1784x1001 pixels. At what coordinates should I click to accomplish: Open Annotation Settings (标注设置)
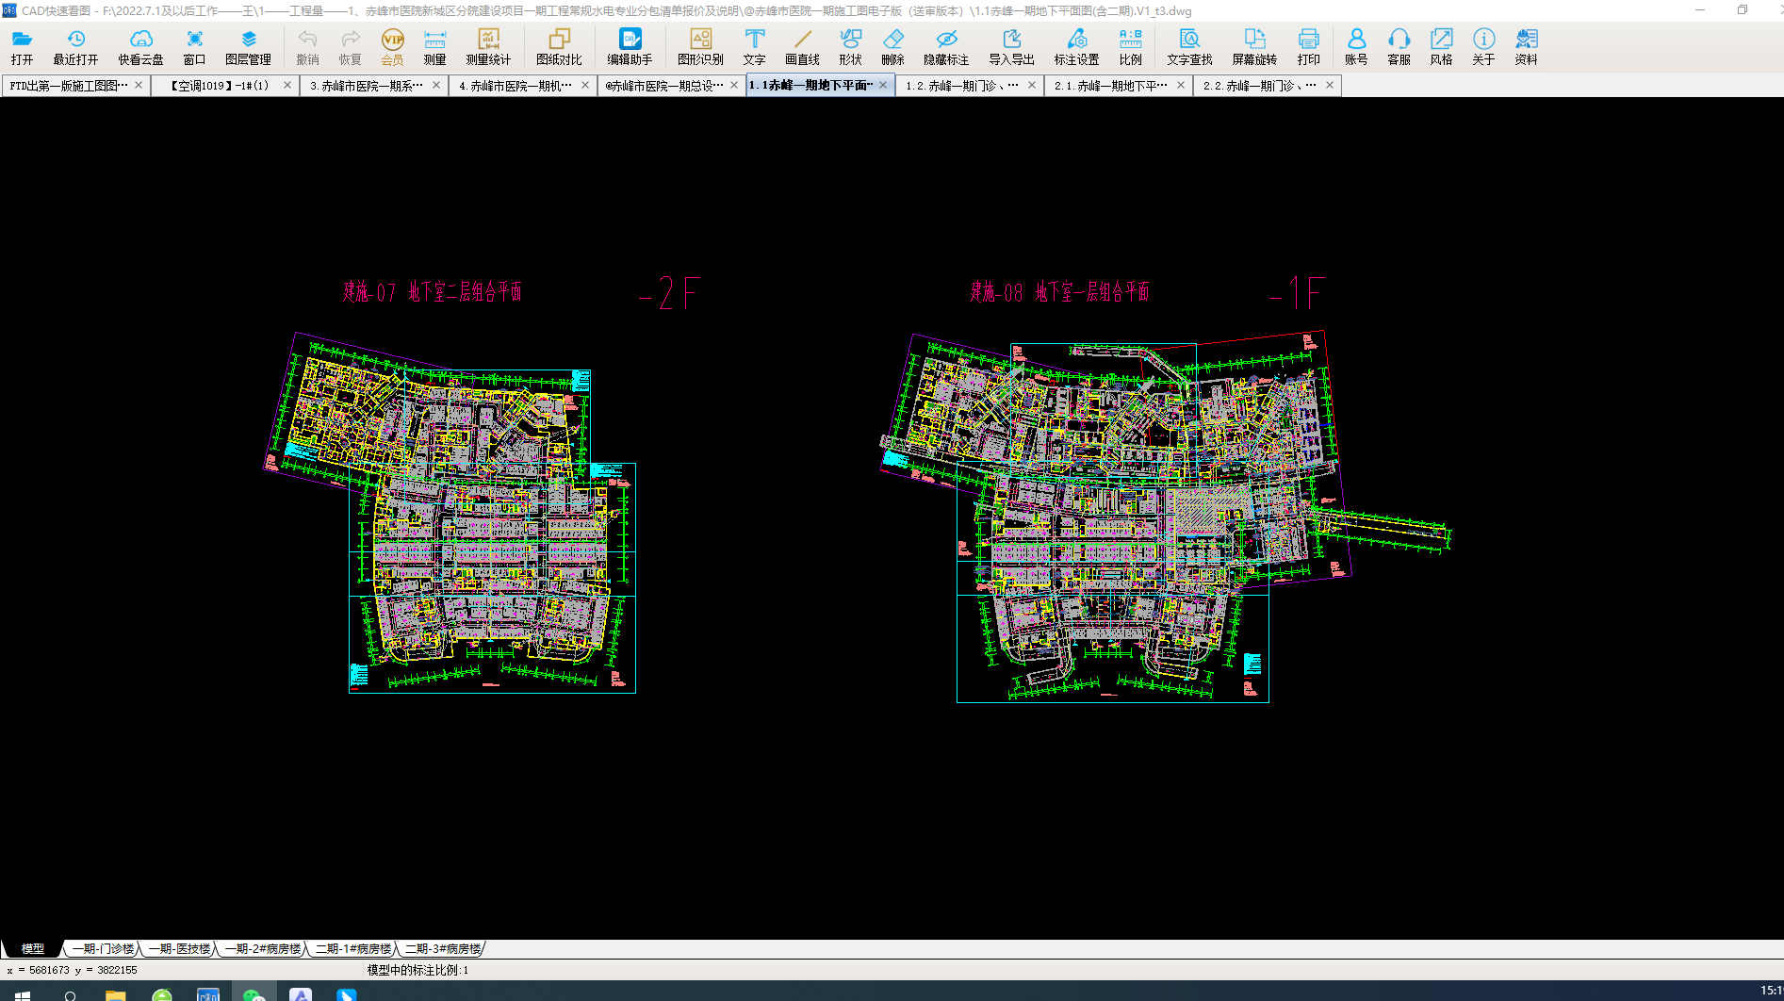1076,47
